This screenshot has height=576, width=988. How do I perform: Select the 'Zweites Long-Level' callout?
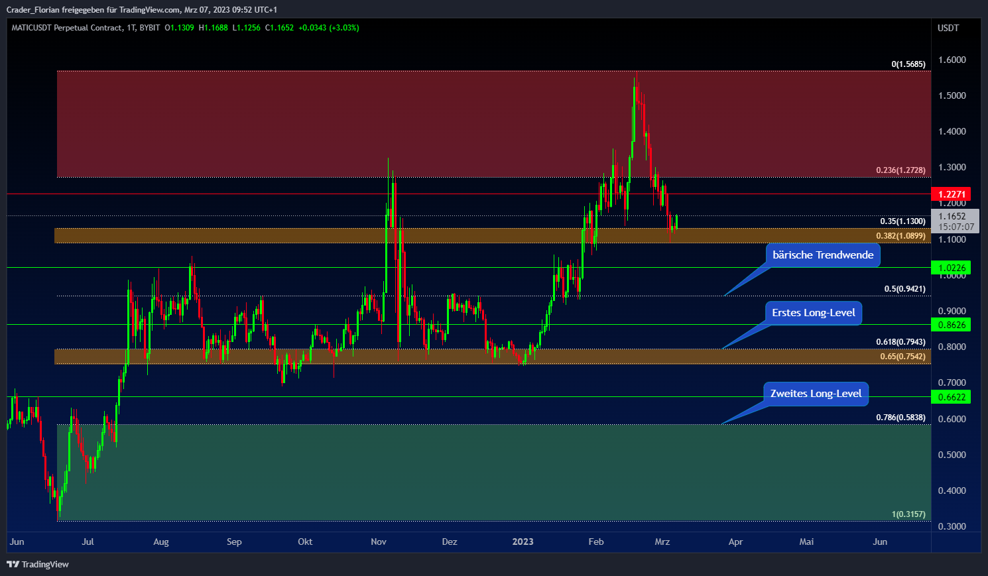tap(816, 394)
